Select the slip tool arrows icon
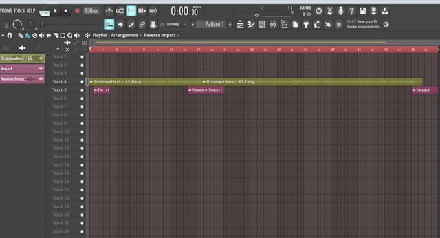 pos(49,36)
